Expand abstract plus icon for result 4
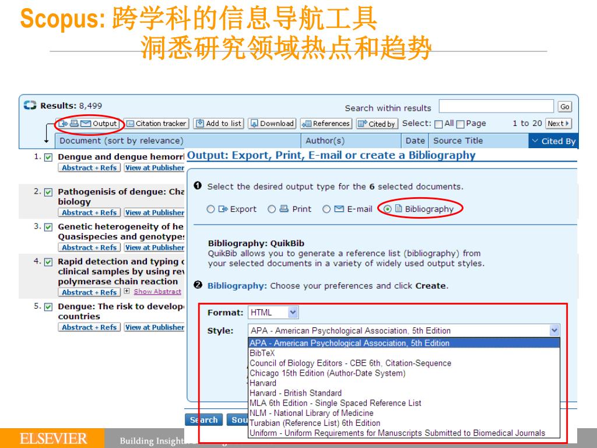597x448 pixels. (x=127, y=291)
